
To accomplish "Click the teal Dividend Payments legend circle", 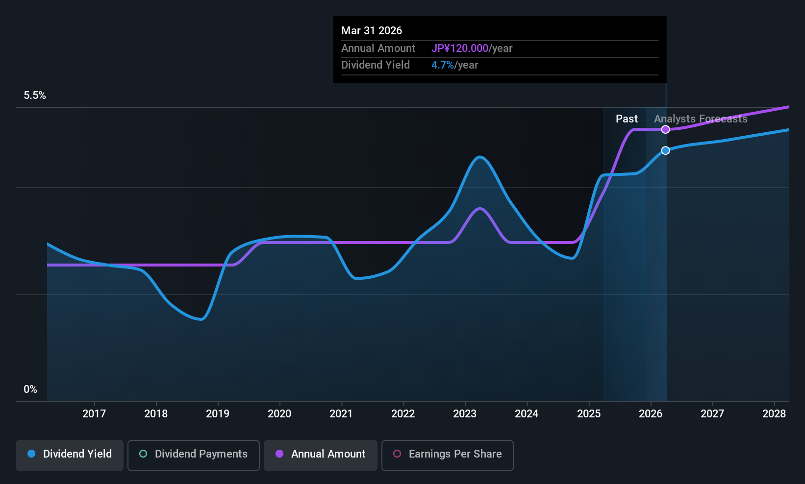I will 143,454.
